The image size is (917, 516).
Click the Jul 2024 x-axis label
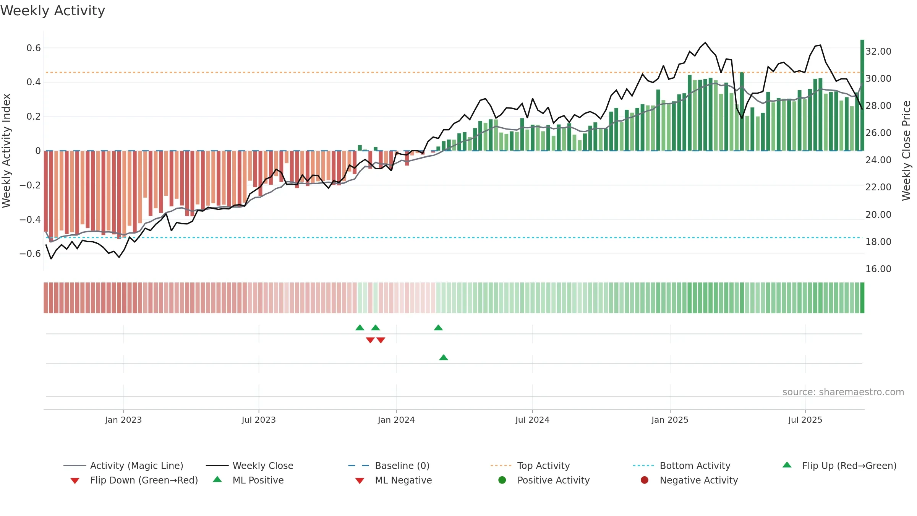point(532,420)
